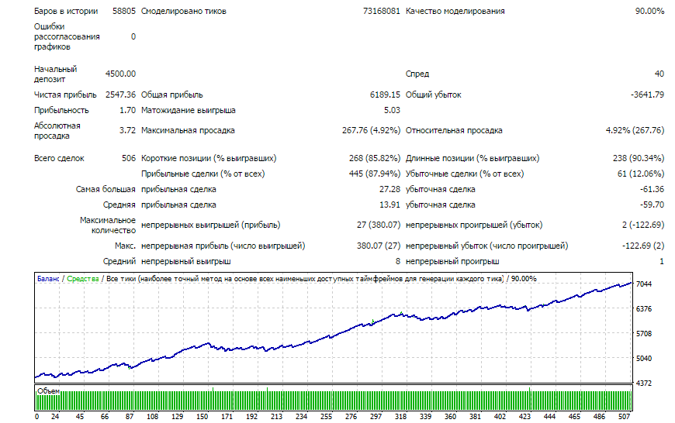This screenshot has height=423, width=675.
Task: Select consecutive wins value 27 (380.07)
Action: point(379,225)
